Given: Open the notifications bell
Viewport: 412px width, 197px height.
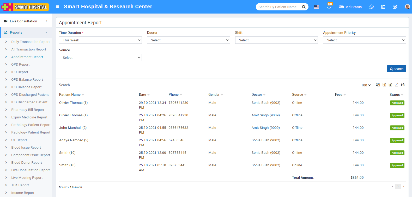Looking at the screenshot, I should tap(329, 7).
